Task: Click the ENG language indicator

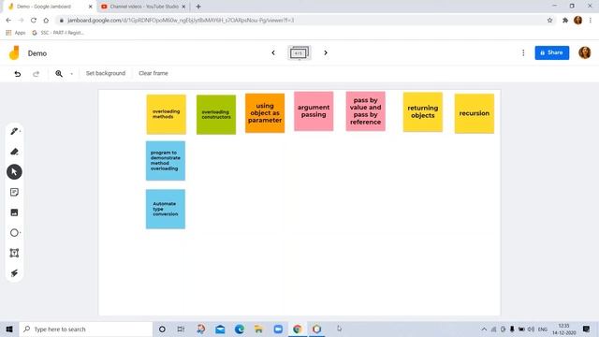Action: [x=543, y=329]
